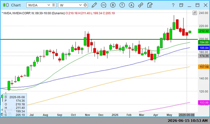Screen dimensions: 210x124
Task: Click the 212.32 green price label
Action: tap(204, 31)
